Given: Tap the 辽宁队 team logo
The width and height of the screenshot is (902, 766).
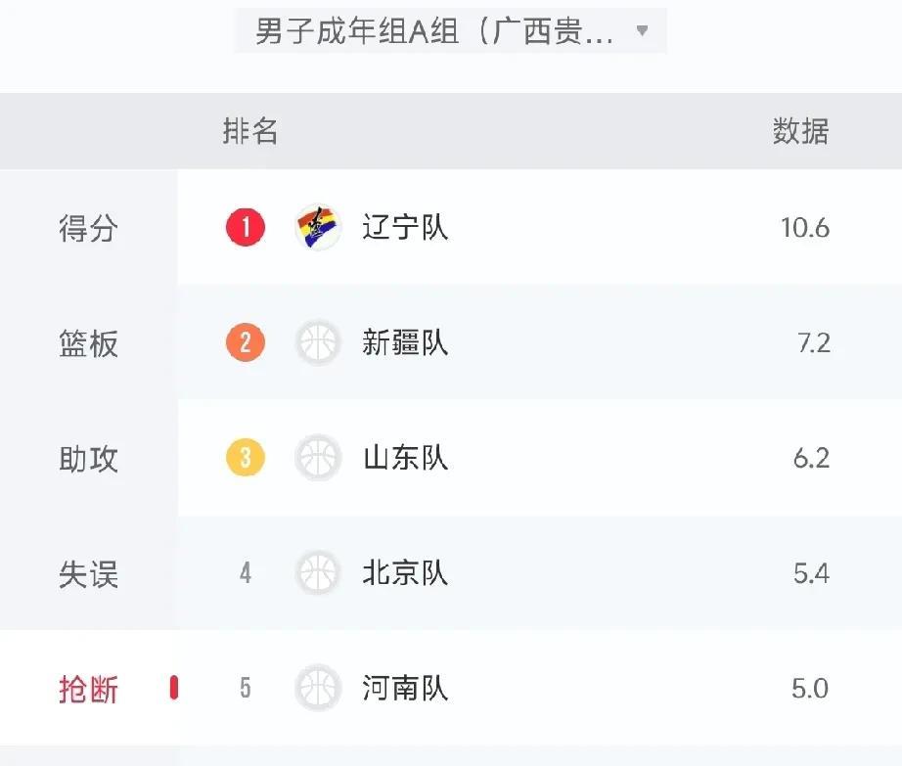Looking at the screenshot, I should tap(318, 227).
